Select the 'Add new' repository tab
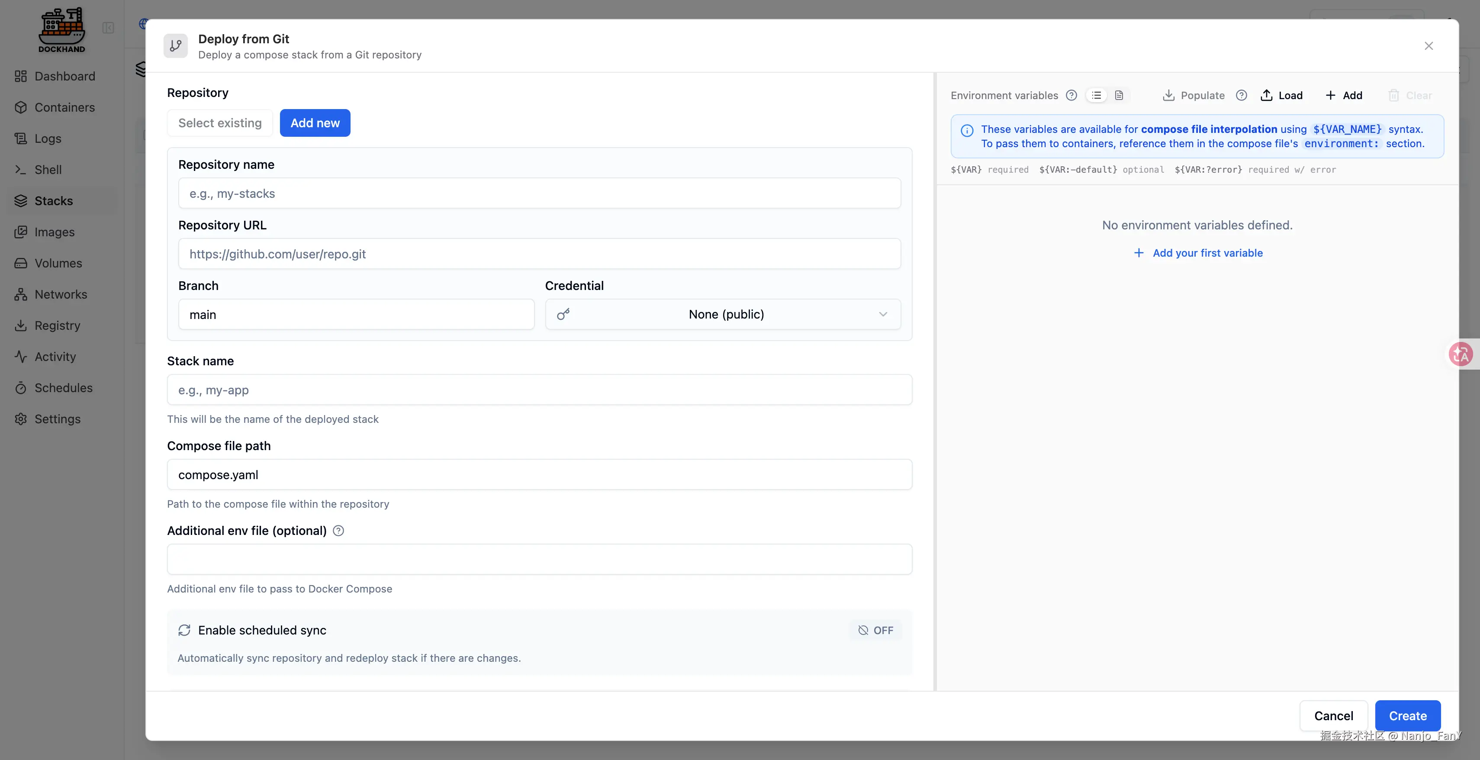Image resolution: width=1480 pixels, height=760 pixels. (x=315, y=123)
